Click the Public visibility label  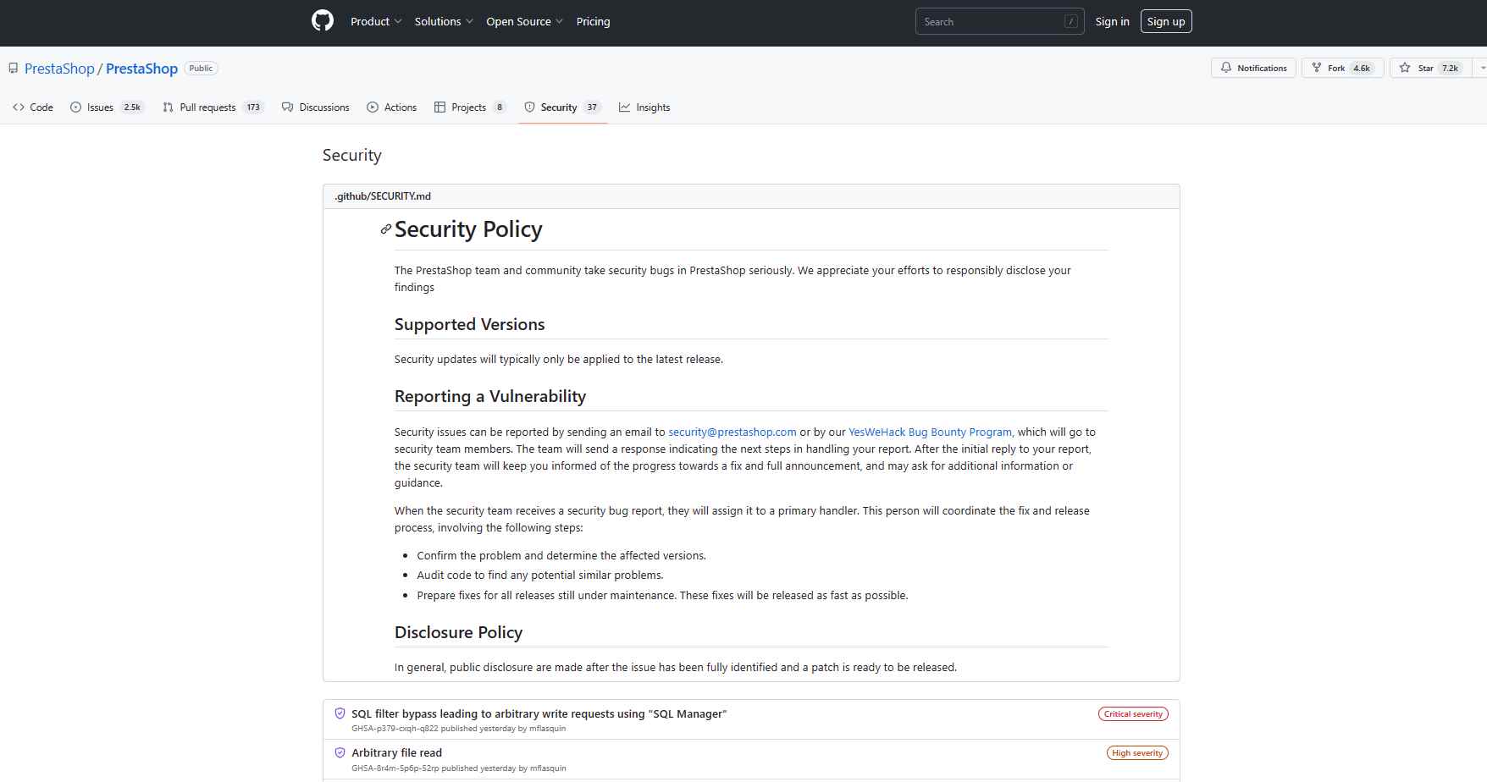[202, 68]
